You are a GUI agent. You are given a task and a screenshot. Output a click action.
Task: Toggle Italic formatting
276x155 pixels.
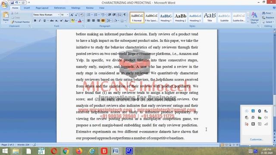[40, 21]
